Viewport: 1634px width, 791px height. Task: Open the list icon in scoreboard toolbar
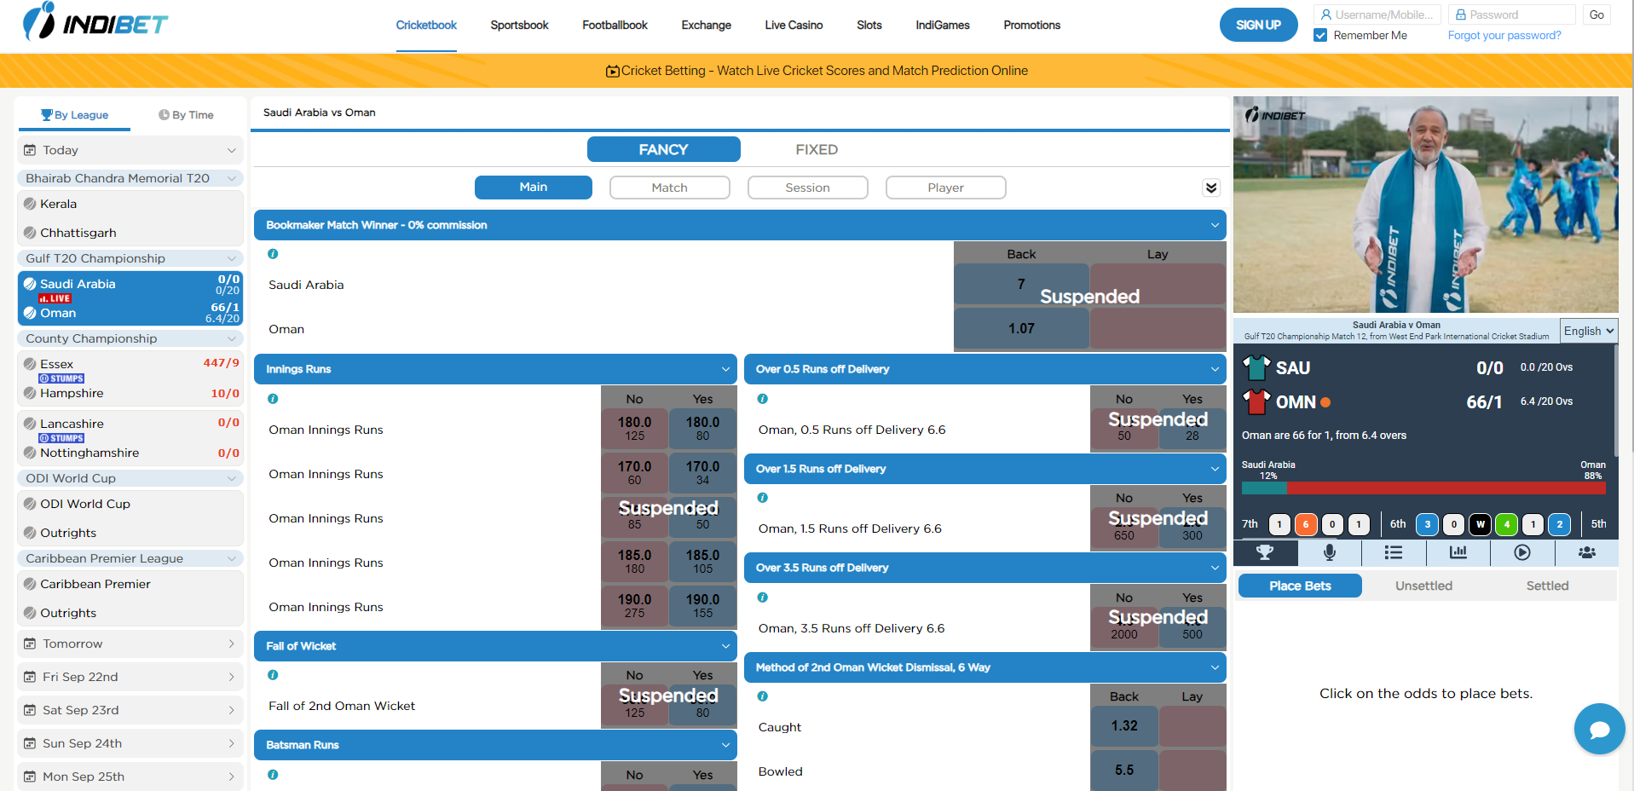coord(1394,552)
